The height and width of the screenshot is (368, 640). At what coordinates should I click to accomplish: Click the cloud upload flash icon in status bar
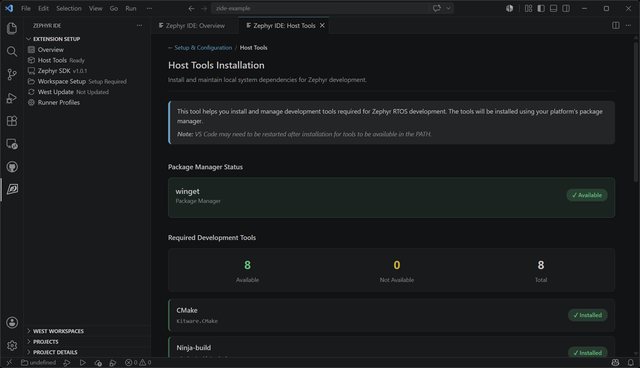(x=98, y=363)
